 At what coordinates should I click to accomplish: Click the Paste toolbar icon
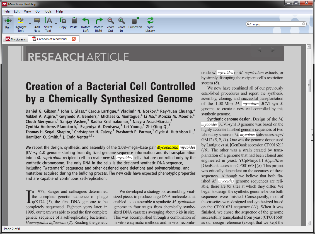coord(74,23)
